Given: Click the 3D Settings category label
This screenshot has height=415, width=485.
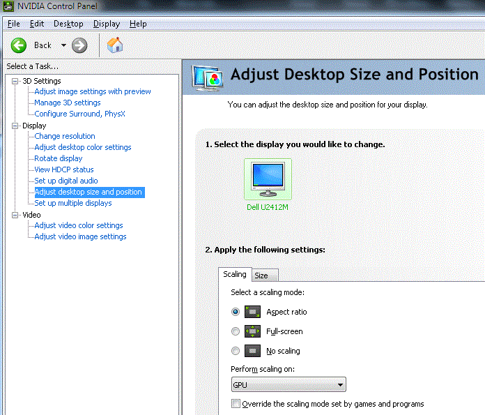Looking at the screenshot, I should tap(42, 81).
